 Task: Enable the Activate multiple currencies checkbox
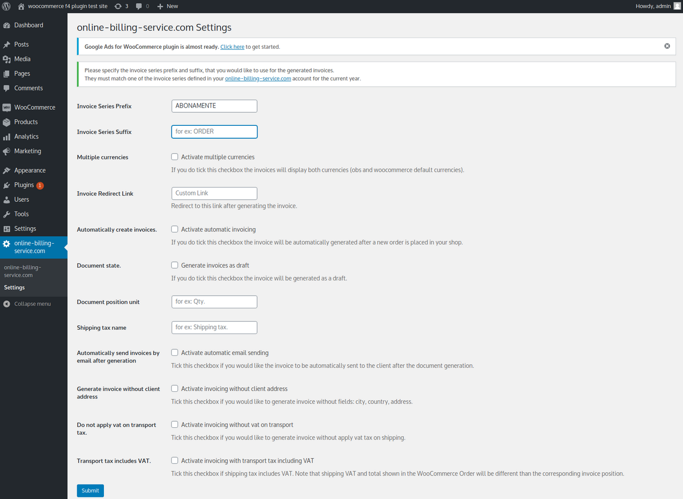(x=175, y=157)
